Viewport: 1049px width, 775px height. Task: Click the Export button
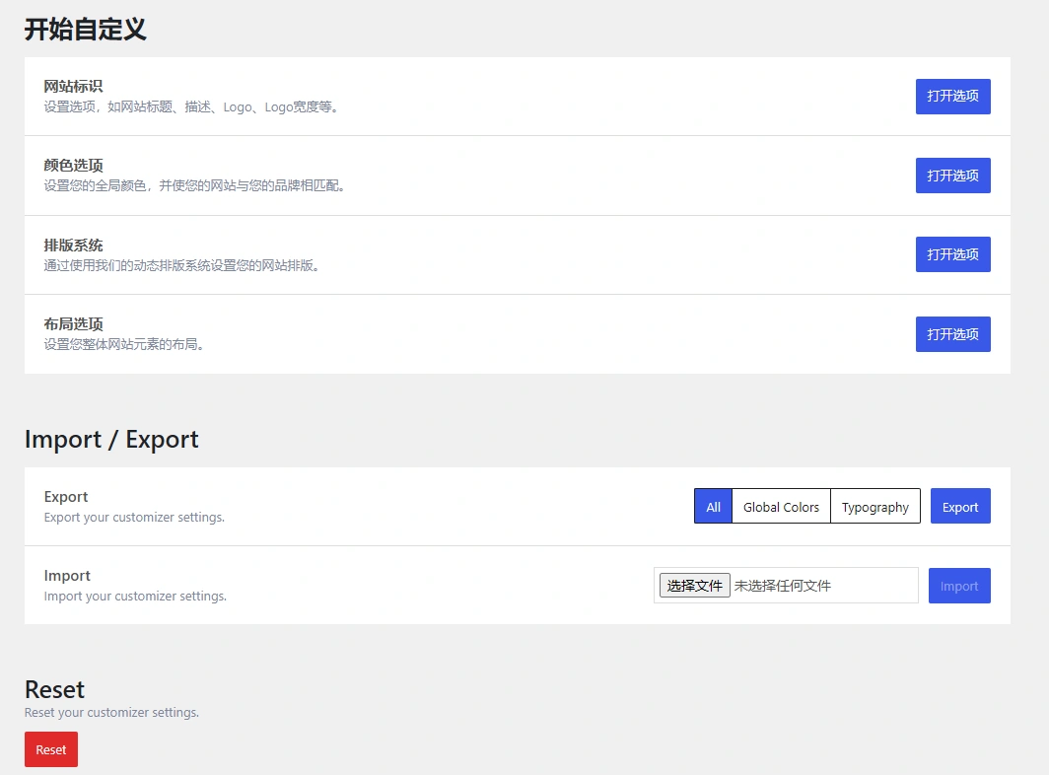coord(959,506)
